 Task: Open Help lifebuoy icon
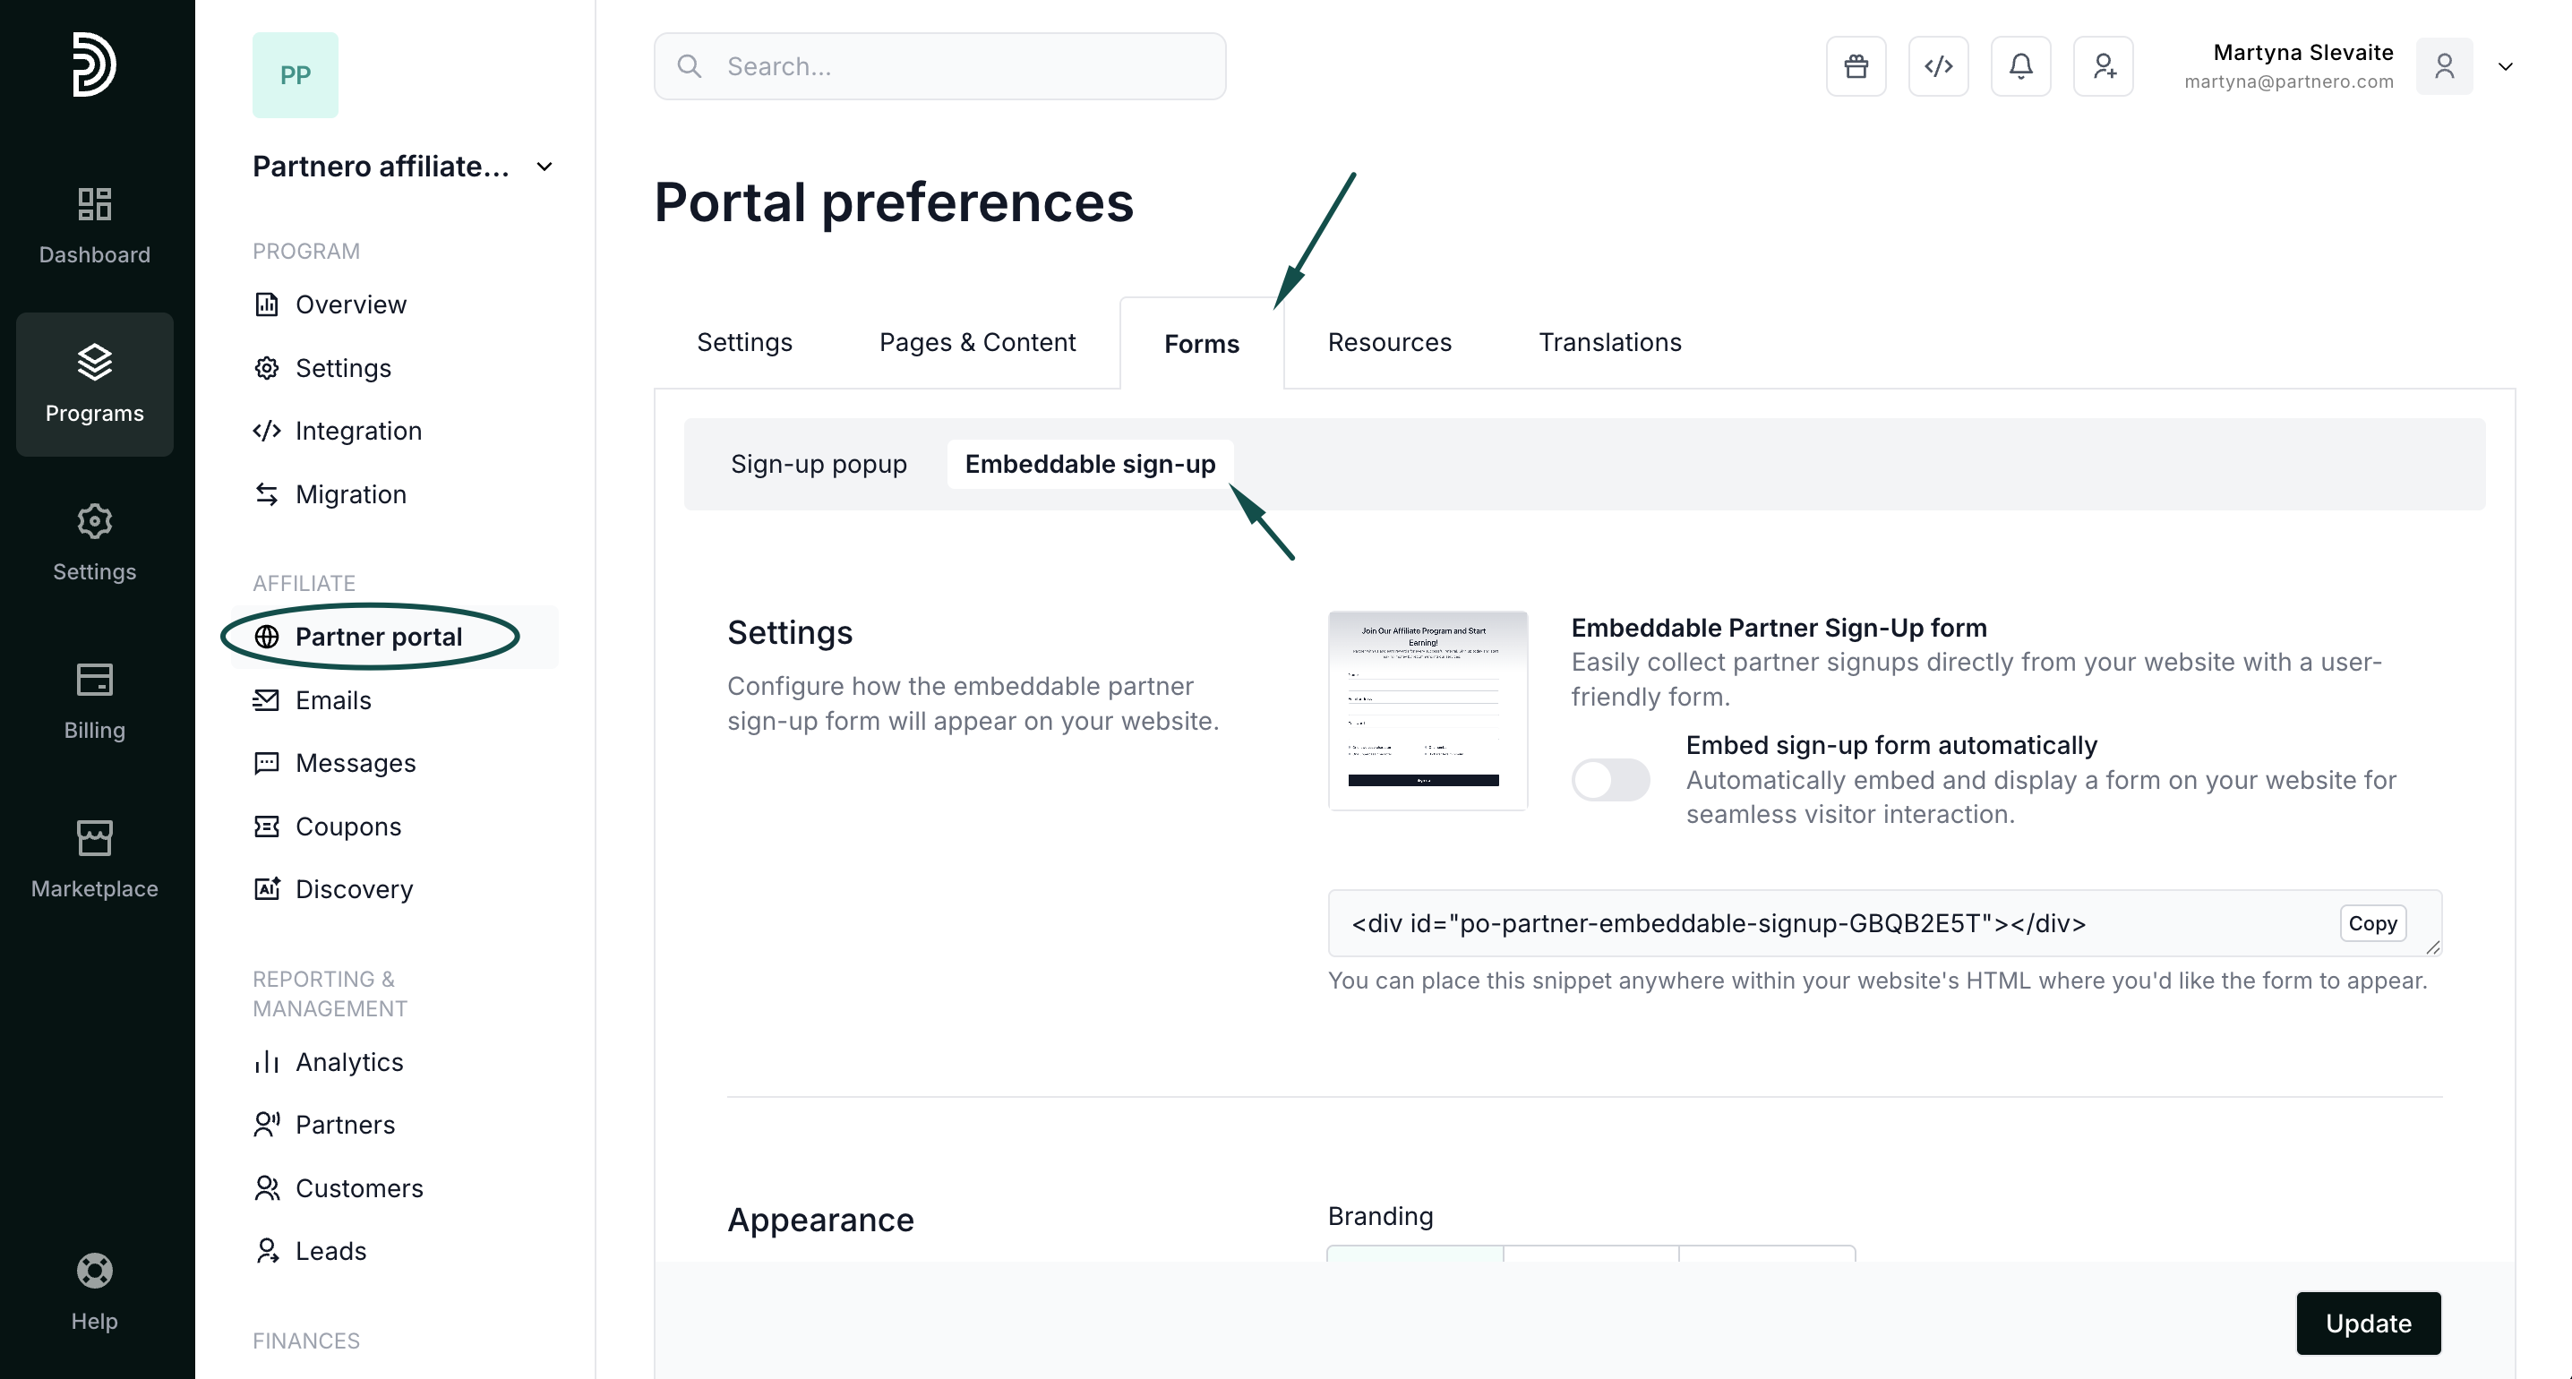pyautogui.click(x=94, y=1291)
